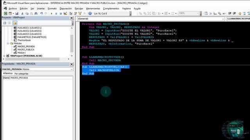250x140 pixels.
Task: Open the Ayuda menu
Action: click(137, 9)
